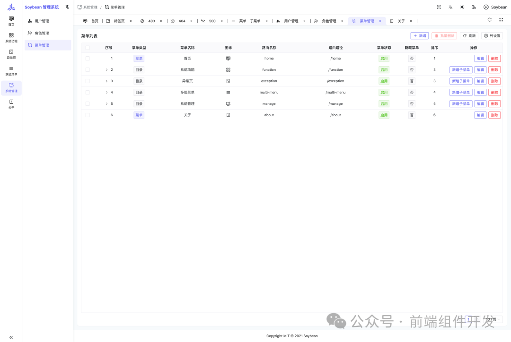
Task: Click the 系统管理 breadcrumb
Action: pyautogui.click(x=88, y=7)
